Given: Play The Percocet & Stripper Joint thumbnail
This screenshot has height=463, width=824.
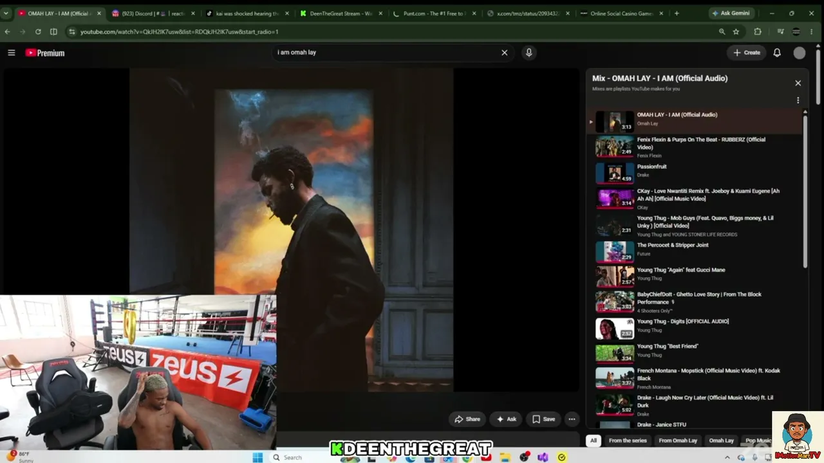Looking at the screenshot, I should click(615, 251).
